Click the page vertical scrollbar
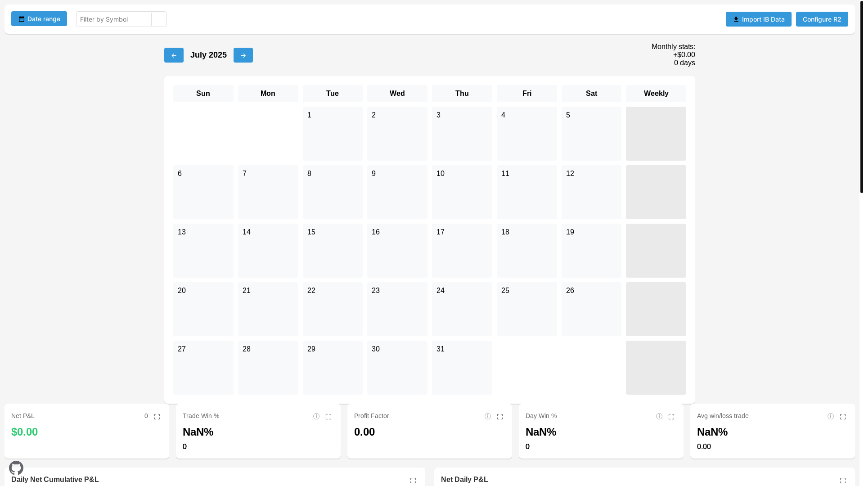The image size is (864, 486). [x=861, y=97]
